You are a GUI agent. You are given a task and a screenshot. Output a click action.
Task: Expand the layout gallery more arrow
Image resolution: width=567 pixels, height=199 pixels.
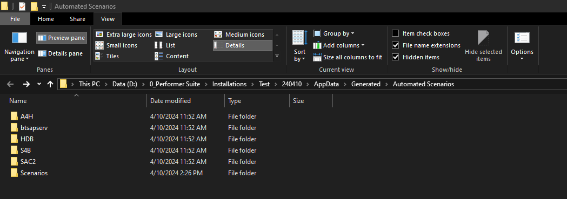coord(277,56)
